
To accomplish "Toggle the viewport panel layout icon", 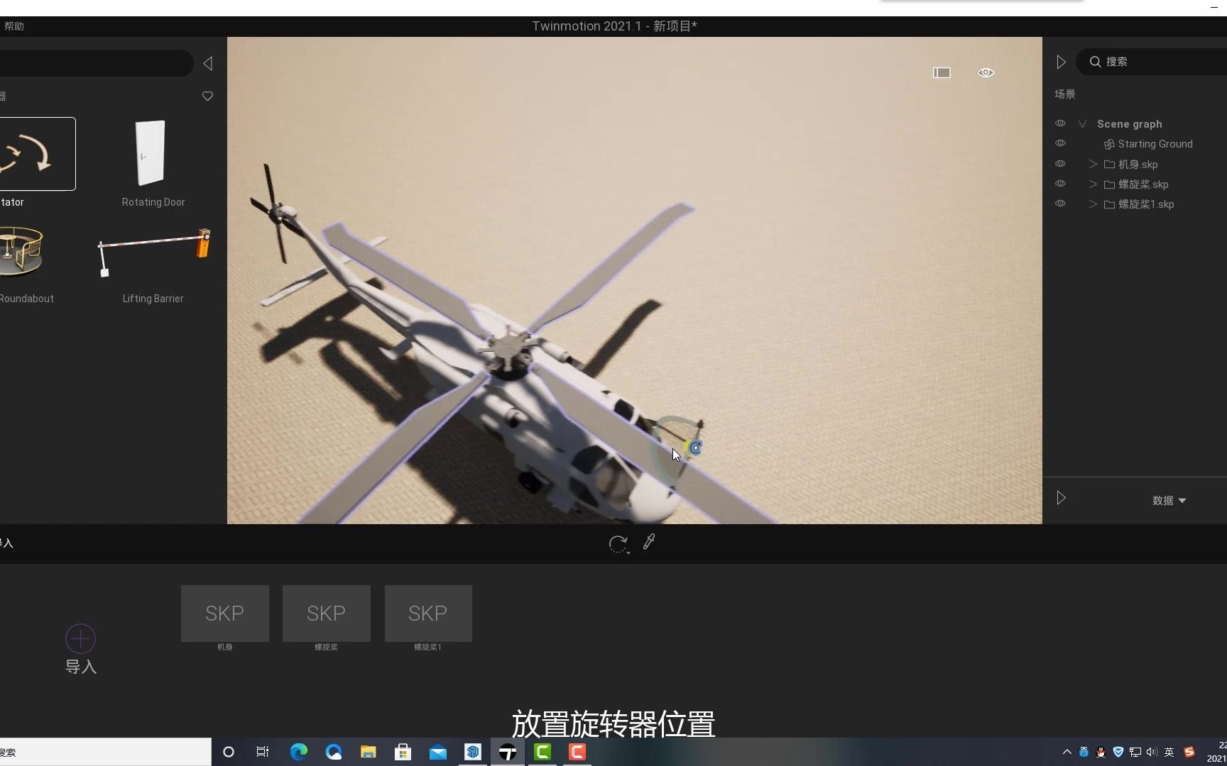I will click(x=941, y=72).
